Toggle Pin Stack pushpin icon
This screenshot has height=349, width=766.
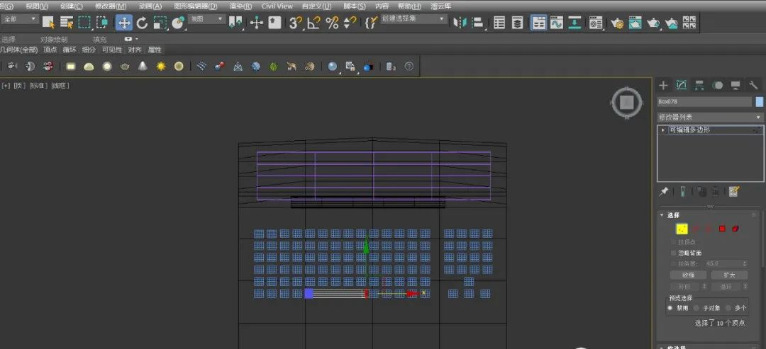click(x=663, y=192)
